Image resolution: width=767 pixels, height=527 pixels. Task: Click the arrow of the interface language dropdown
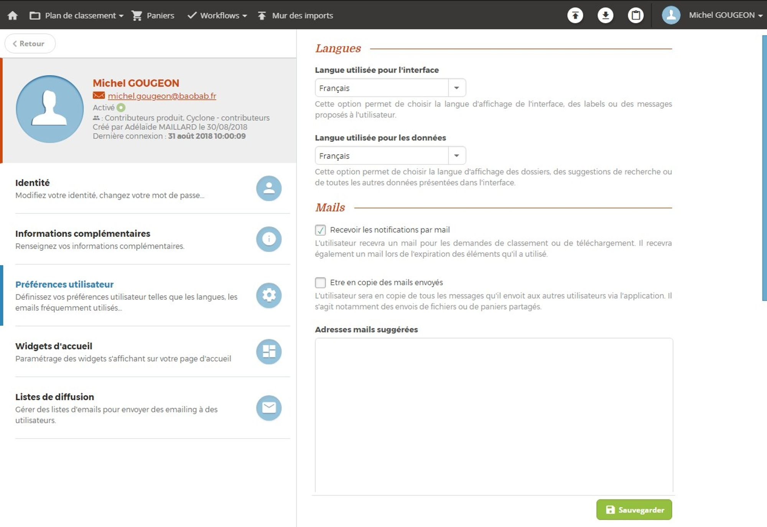457,88
